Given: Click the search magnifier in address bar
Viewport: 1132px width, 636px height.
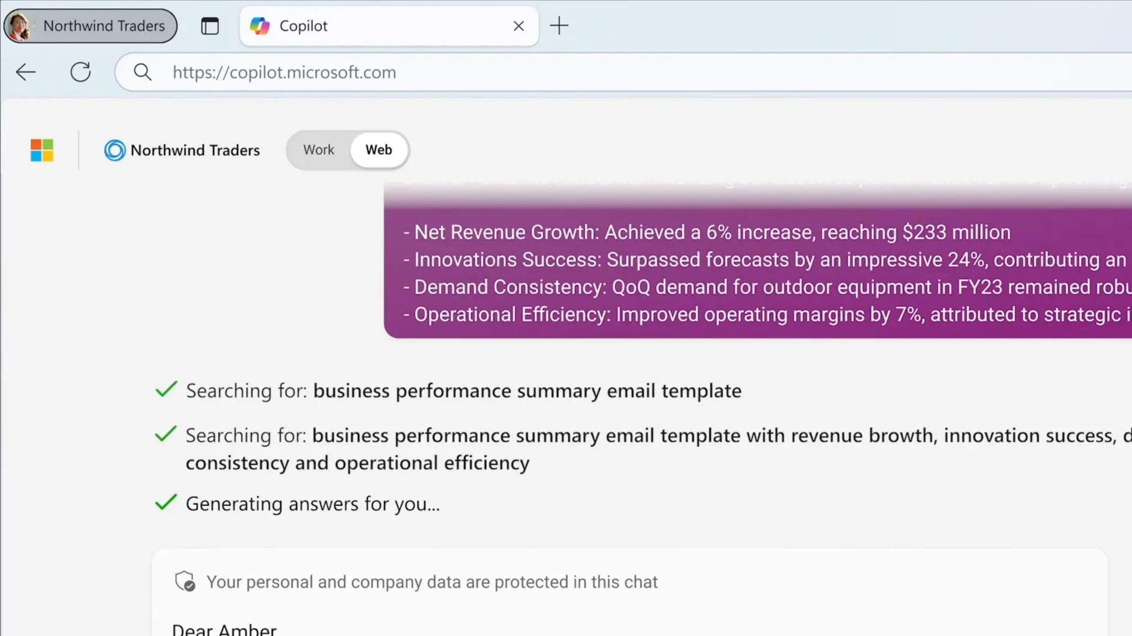Looking at the screenshot, I should 143,72.
